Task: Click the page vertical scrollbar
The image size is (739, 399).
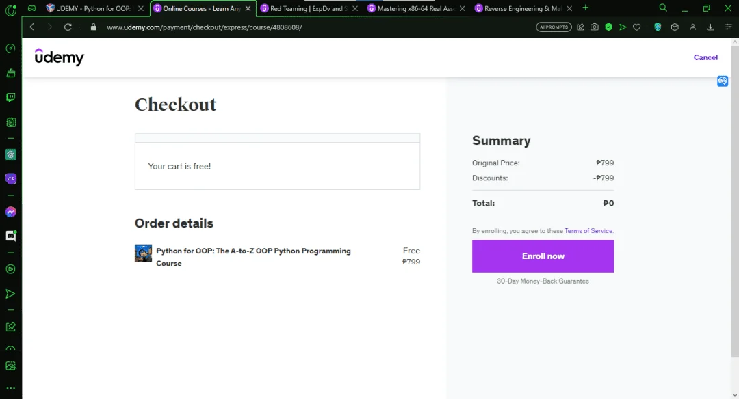Action: coord(735,202)
